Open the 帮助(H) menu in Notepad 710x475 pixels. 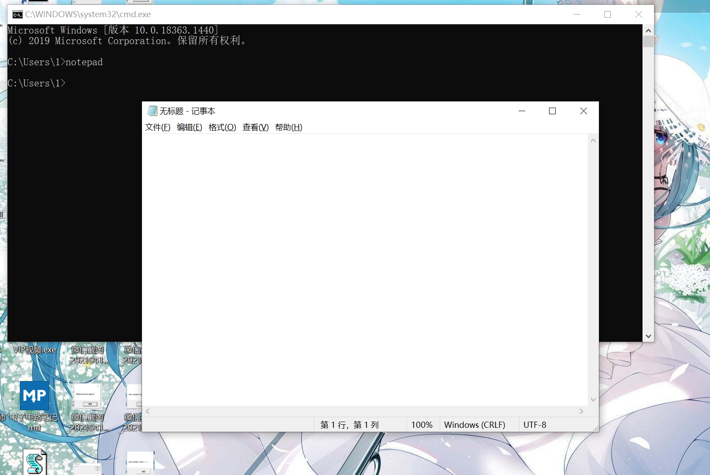[288, 127]
